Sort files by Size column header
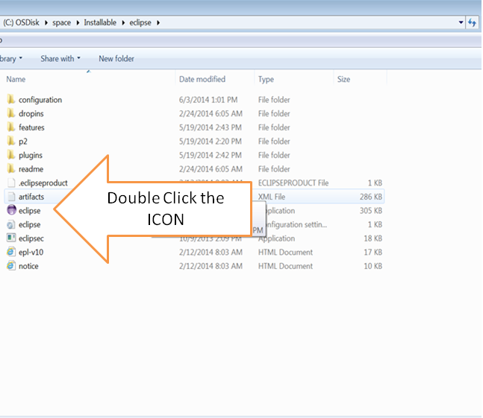This screenshot has height=418, width=483. (x=343, y=79)
